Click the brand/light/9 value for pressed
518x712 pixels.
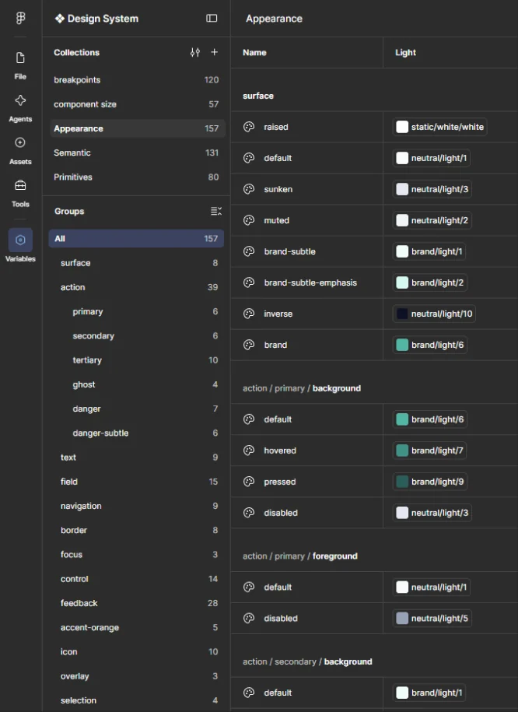click(430, 482)
